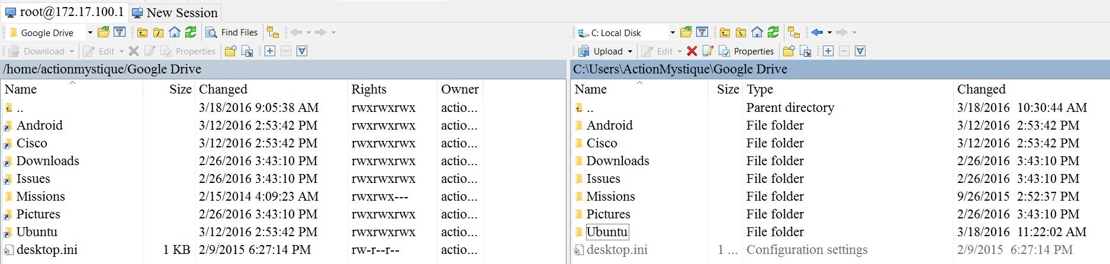Select the Missions folder in the remote panel
The height and width of the screenshot is (264, 1110).
point(40,197)
